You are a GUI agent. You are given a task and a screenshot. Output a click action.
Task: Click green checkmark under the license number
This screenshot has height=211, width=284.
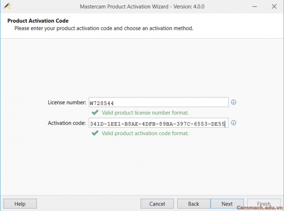(95, 113)
